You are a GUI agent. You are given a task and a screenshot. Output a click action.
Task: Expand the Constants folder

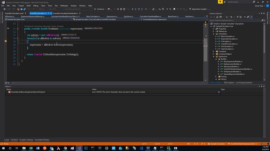214,52
